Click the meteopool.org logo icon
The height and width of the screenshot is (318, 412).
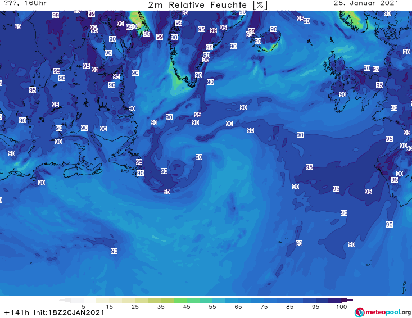coord(359,312)
